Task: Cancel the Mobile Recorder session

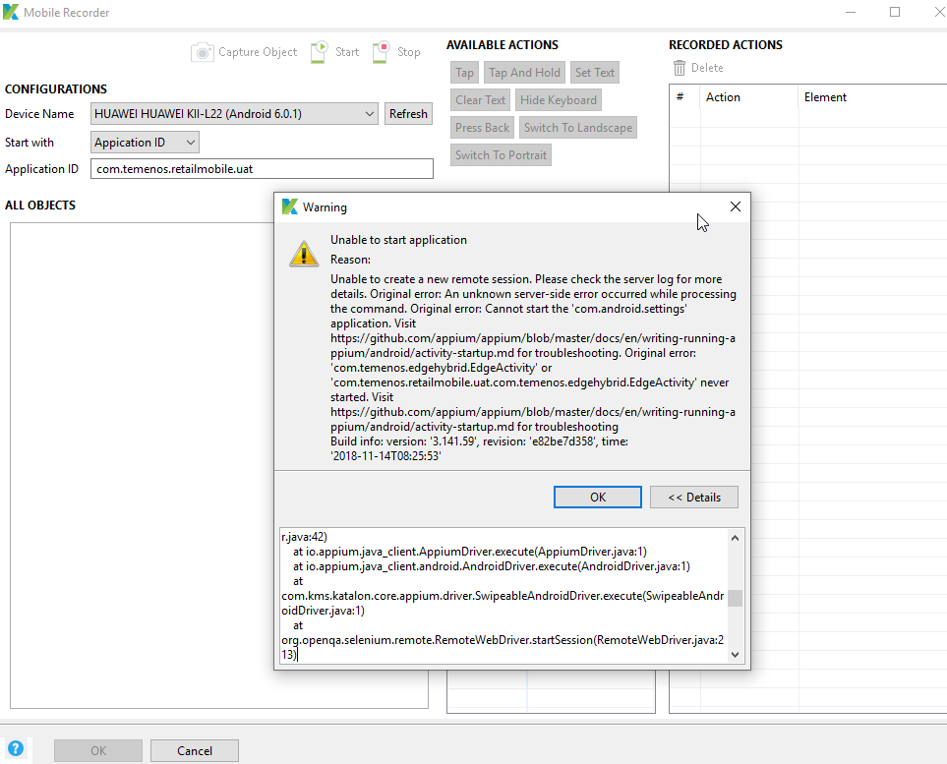Action: point(194,750)
